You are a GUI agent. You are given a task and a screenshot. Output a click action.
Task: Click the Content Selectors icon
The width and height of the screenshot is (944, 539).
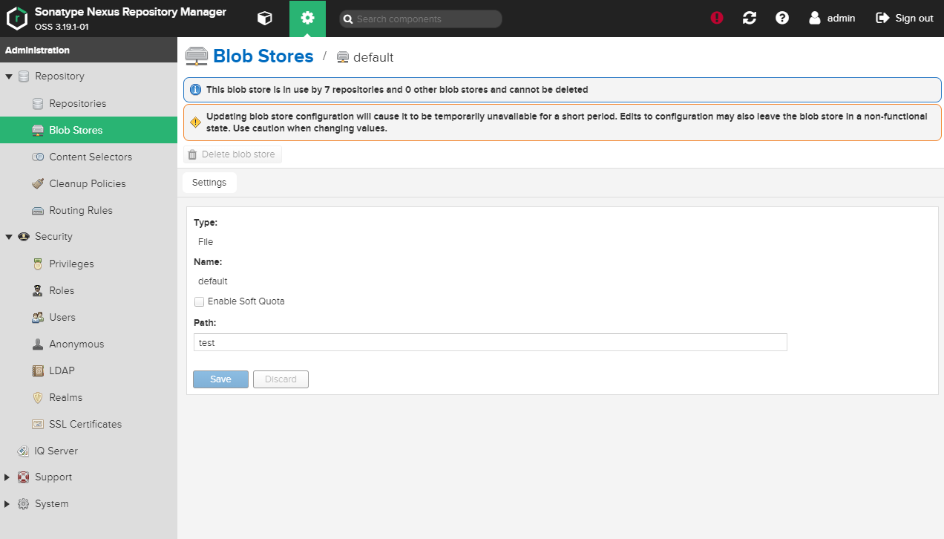click(38, 157)
